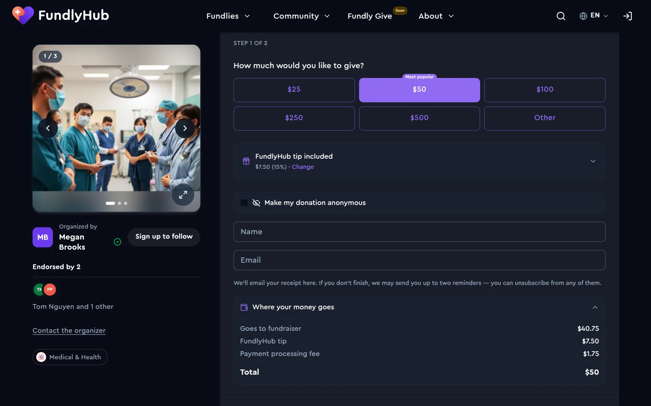Screen dimensions: 651x406
Task: Click the sign-in arrow icon
Action: point(627,16)
